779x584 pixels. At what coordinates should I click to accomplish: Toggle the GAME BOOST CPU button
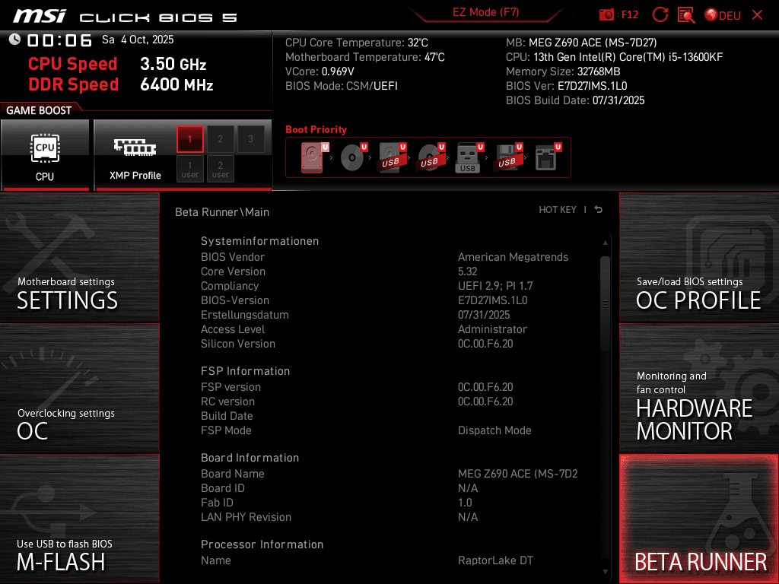pyautogui.click(x=45, y=155)
